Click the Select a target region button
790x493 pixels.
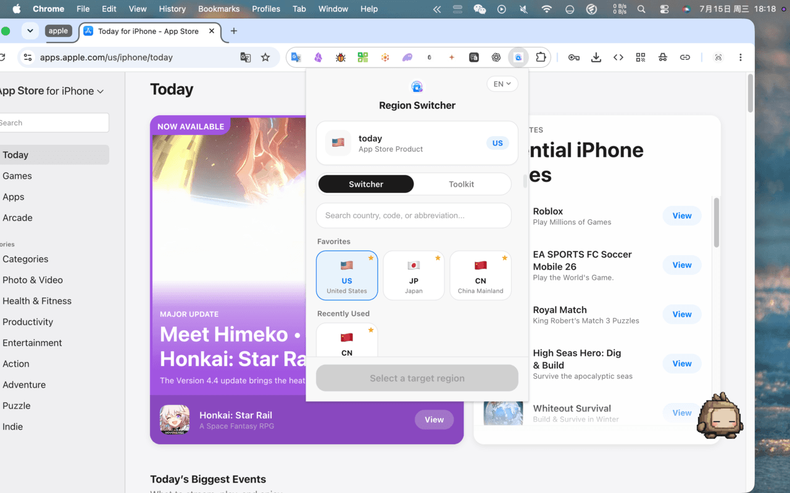click(417, 378)
